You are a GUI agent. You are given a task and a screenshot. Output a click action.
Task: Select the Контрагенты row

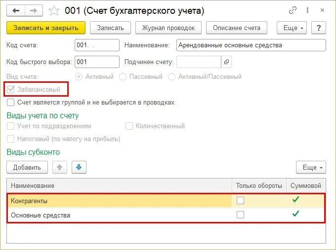[166, 201]
